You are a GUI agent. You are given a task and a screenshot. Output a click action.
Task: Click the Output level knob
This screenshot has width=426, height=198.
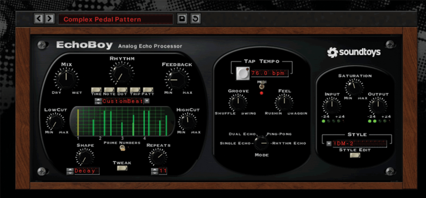point(378,106)
